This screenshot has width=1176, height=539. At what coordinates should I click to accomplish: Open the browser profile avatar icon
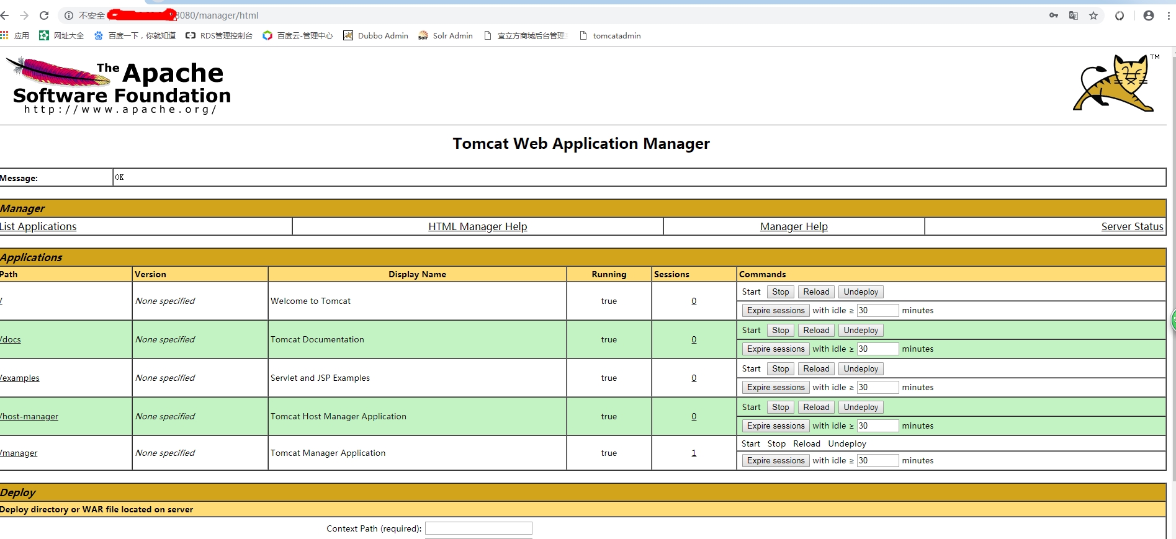[1149, 16]
